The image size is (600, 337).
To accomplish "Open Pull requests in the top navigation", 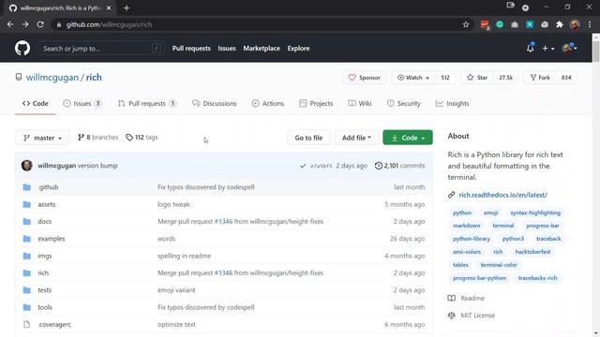I will [x=191, y=49].
